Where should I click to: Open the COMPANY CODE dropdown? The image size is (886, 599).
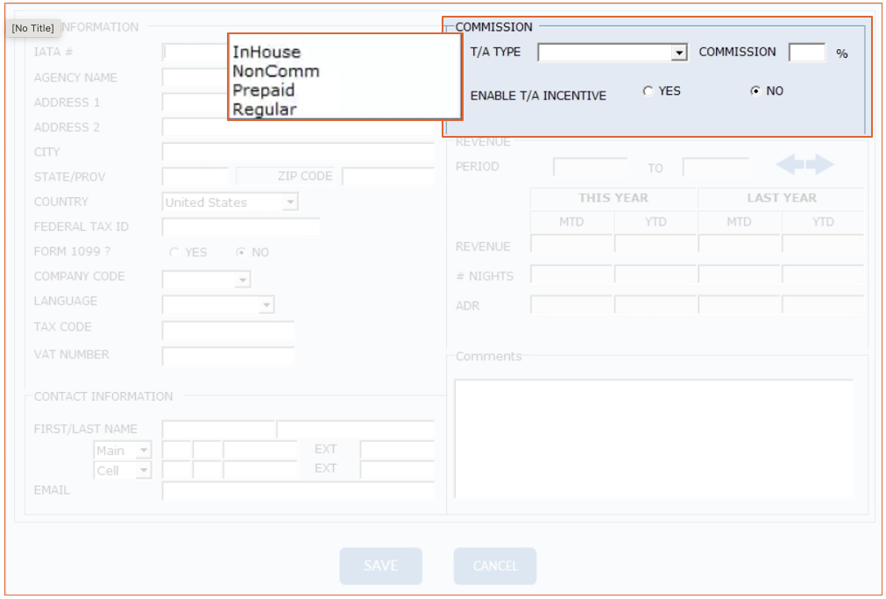[243, 281]
